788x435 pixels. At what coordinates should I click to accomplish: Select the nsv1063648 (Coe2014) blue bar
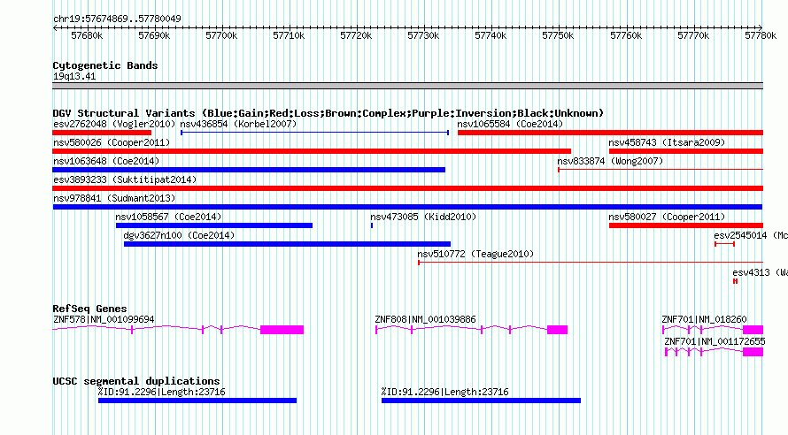[249, 170]
